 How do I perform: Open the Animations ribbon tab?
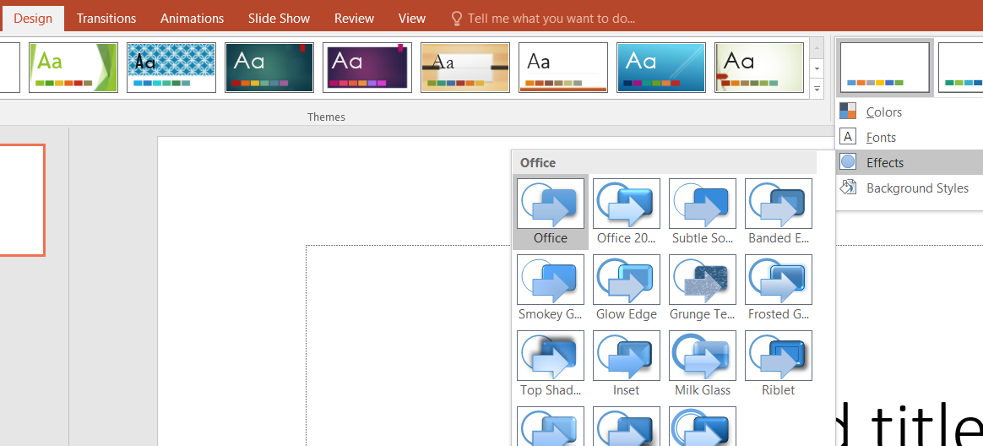pos(193,18)
